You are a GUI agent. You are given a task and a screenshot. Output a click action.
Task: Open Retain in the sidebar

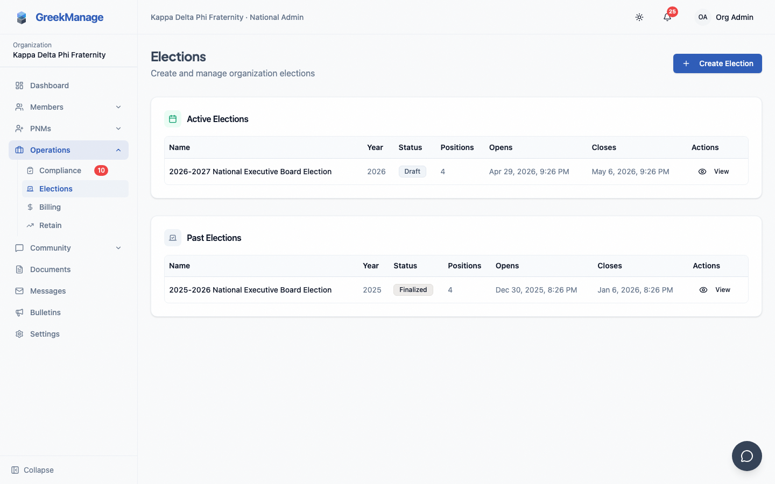tap(75, 225)
